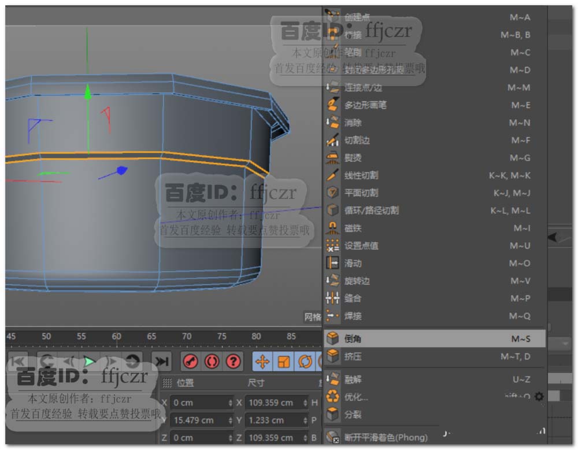Click the red record active objects key button

tap(190, 362)
